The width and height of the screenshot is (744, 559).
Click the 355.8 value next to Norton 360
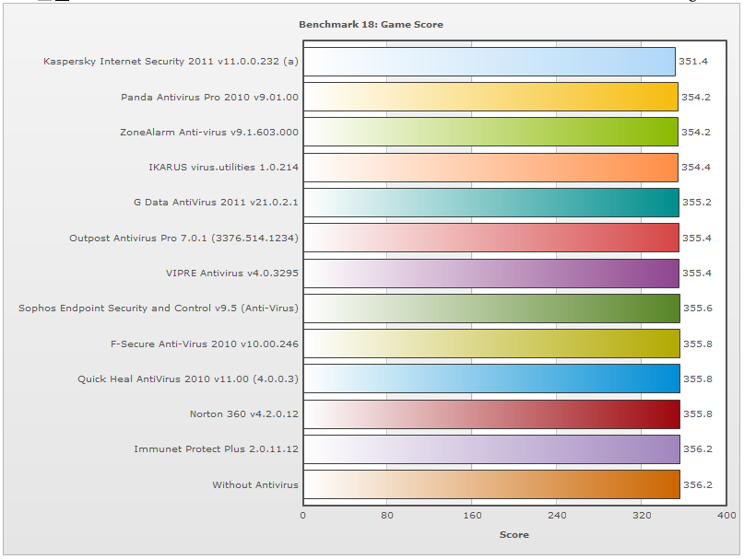(698, 414)
